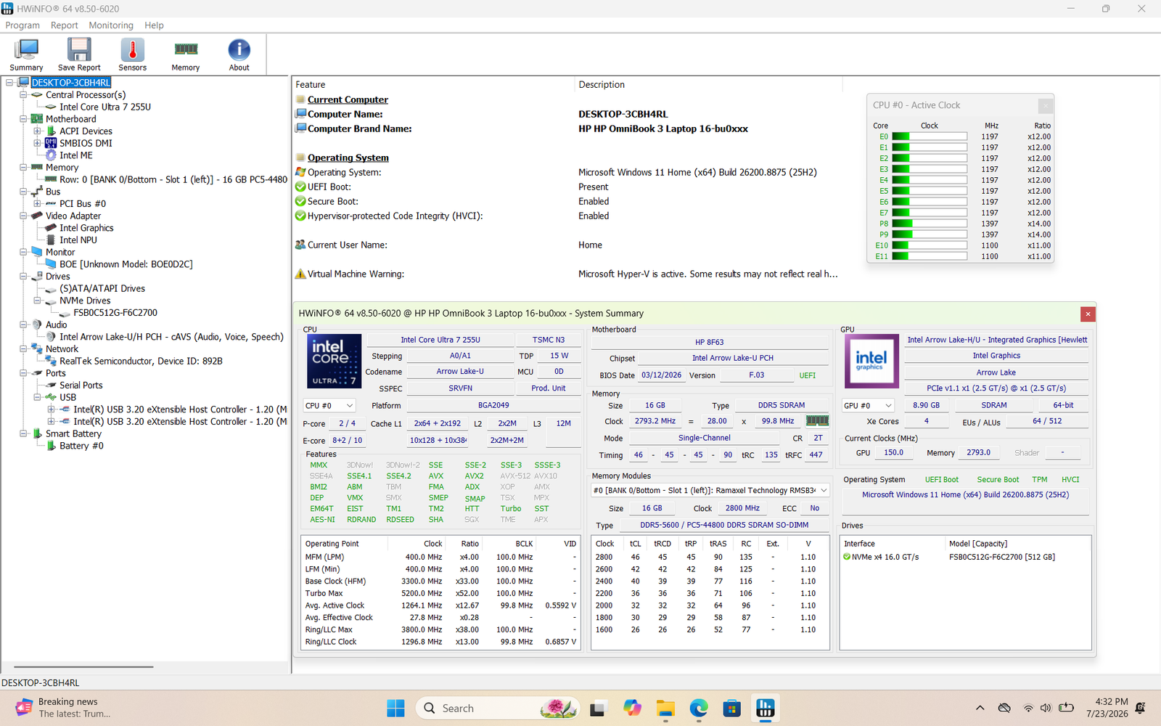Select the FSB0C512G-F6C2700 drive in tree

[x=115, y=313]
